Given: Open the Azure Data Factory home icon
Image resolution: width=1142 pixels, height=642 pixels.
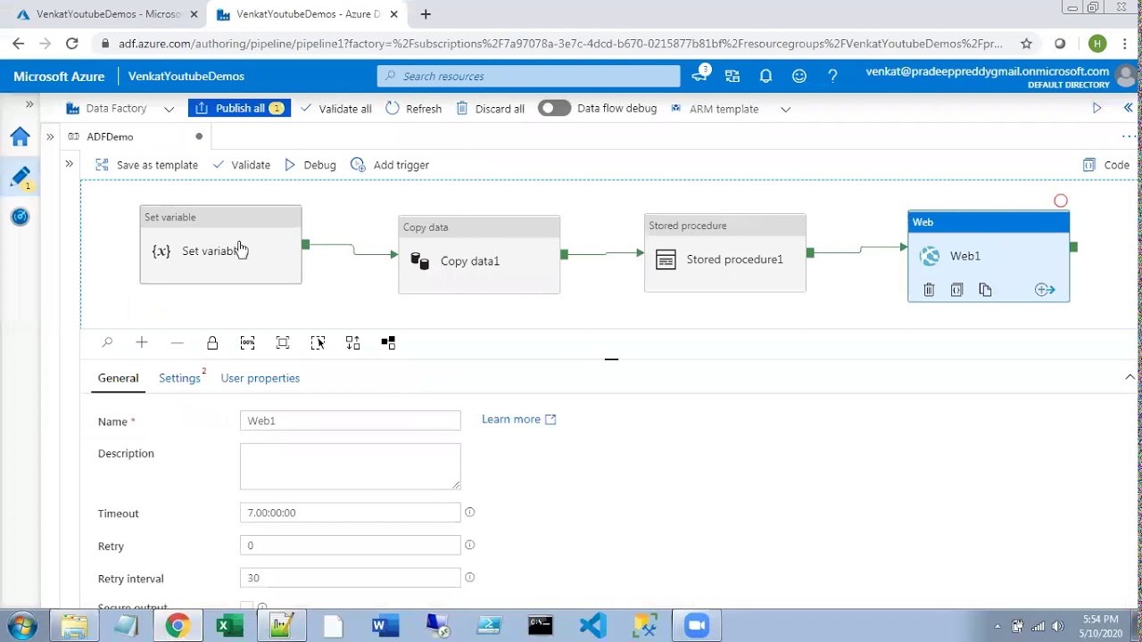Looking at the screenshot, I should click(x=20, y=136).
